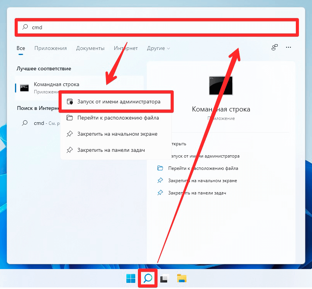Open the Windows Start button
Image resolution: width=312 pixels, height=289 pixels.
click(131, 278)
